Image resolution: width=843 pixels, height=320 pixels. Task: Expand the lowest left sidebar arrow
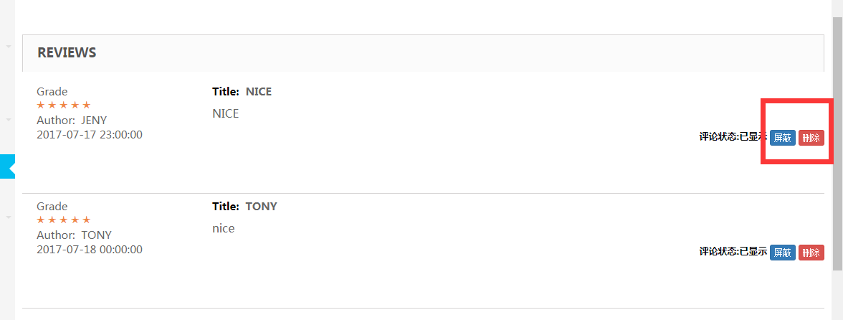9,216
